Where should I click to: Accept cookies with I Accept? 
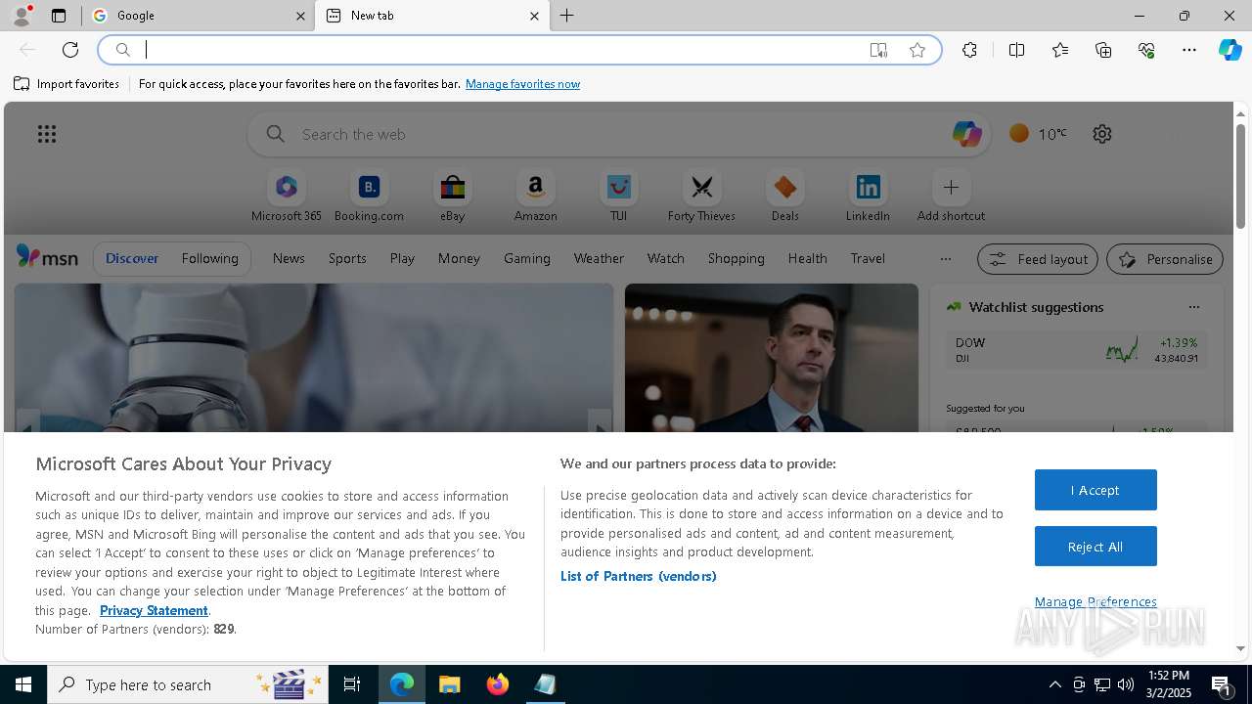(1095, 490)
